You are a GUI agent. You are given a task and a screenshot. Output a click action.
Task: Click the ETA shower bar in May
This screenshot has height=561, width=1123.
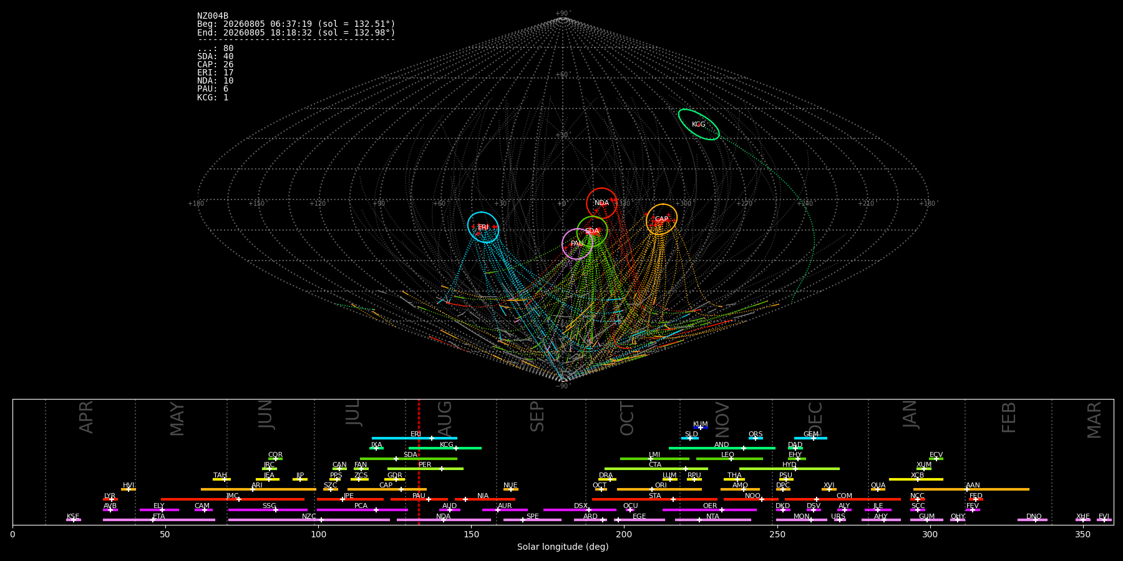tap(159, 520)
